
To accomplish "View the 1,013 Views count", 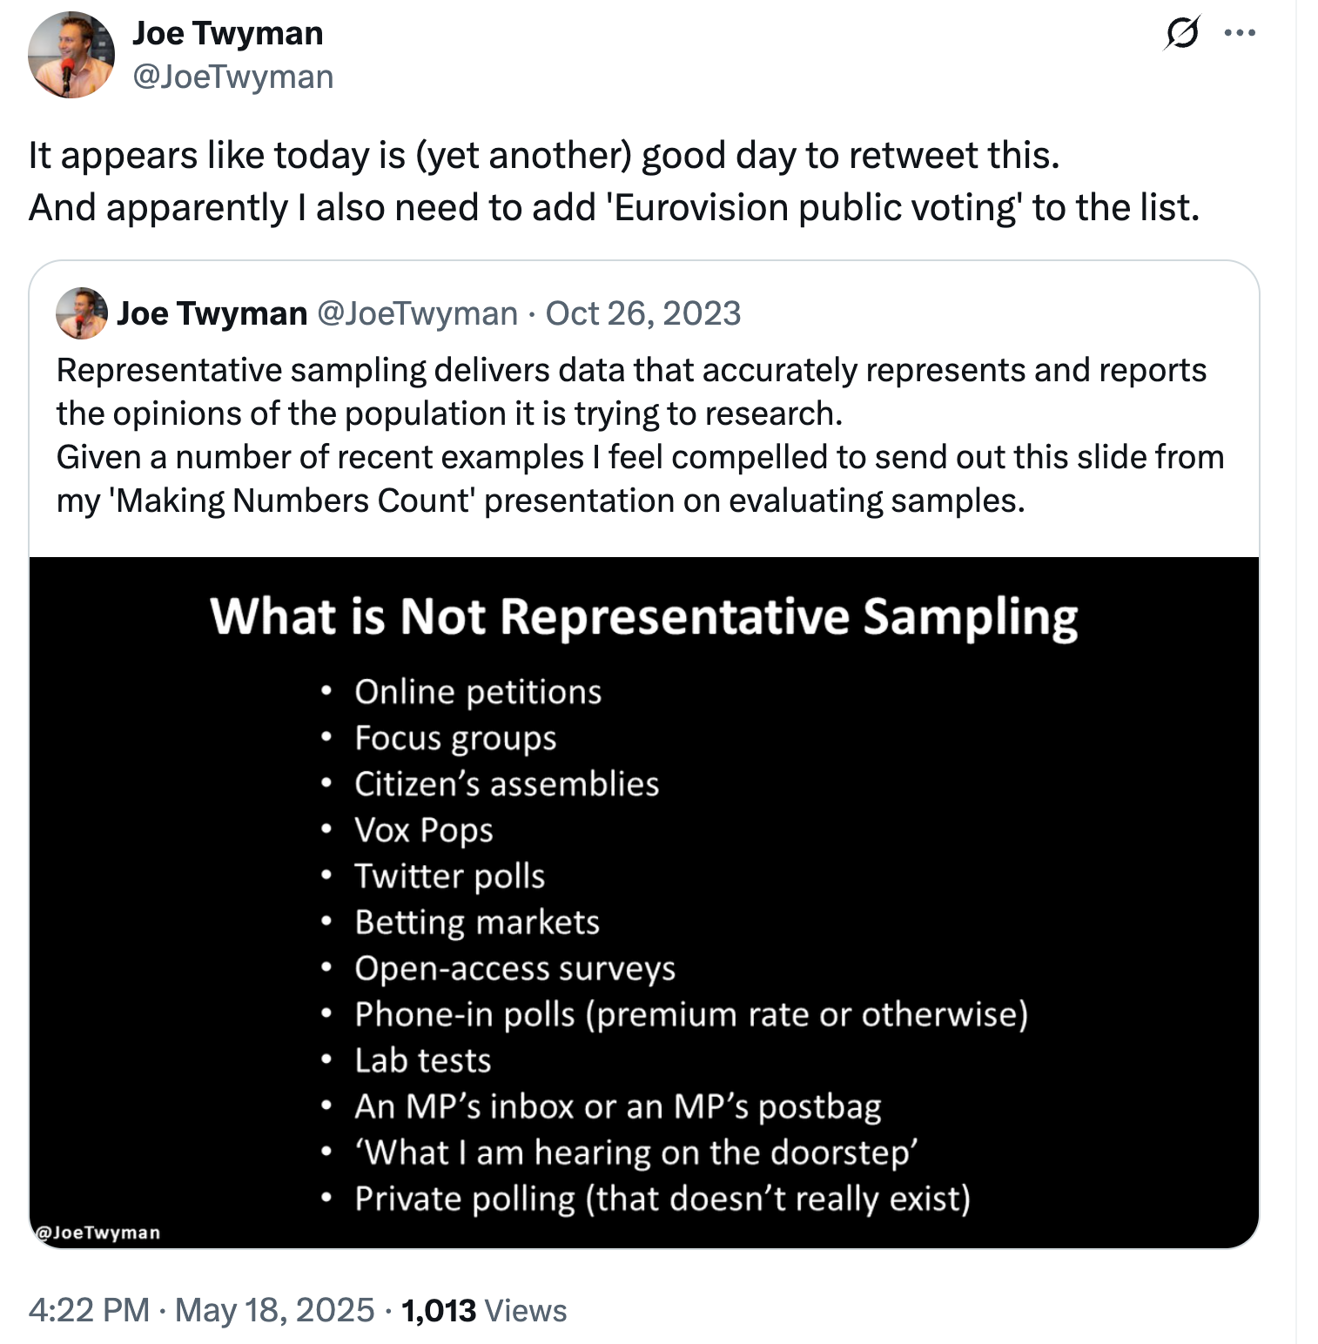I will click(484, 1310).
